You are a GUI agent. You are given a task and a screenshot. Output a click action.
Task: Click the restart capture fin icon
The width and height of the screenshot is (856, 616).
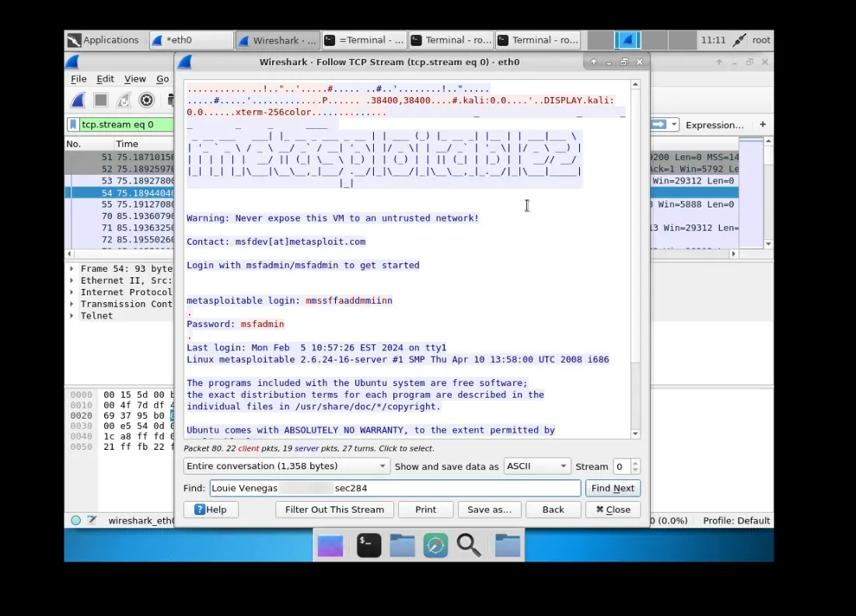pos(124,100)
